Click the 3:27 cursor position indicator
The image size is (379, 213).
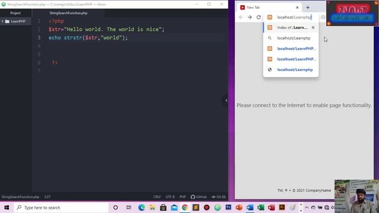pyautogui.click(x=47, y=197)
